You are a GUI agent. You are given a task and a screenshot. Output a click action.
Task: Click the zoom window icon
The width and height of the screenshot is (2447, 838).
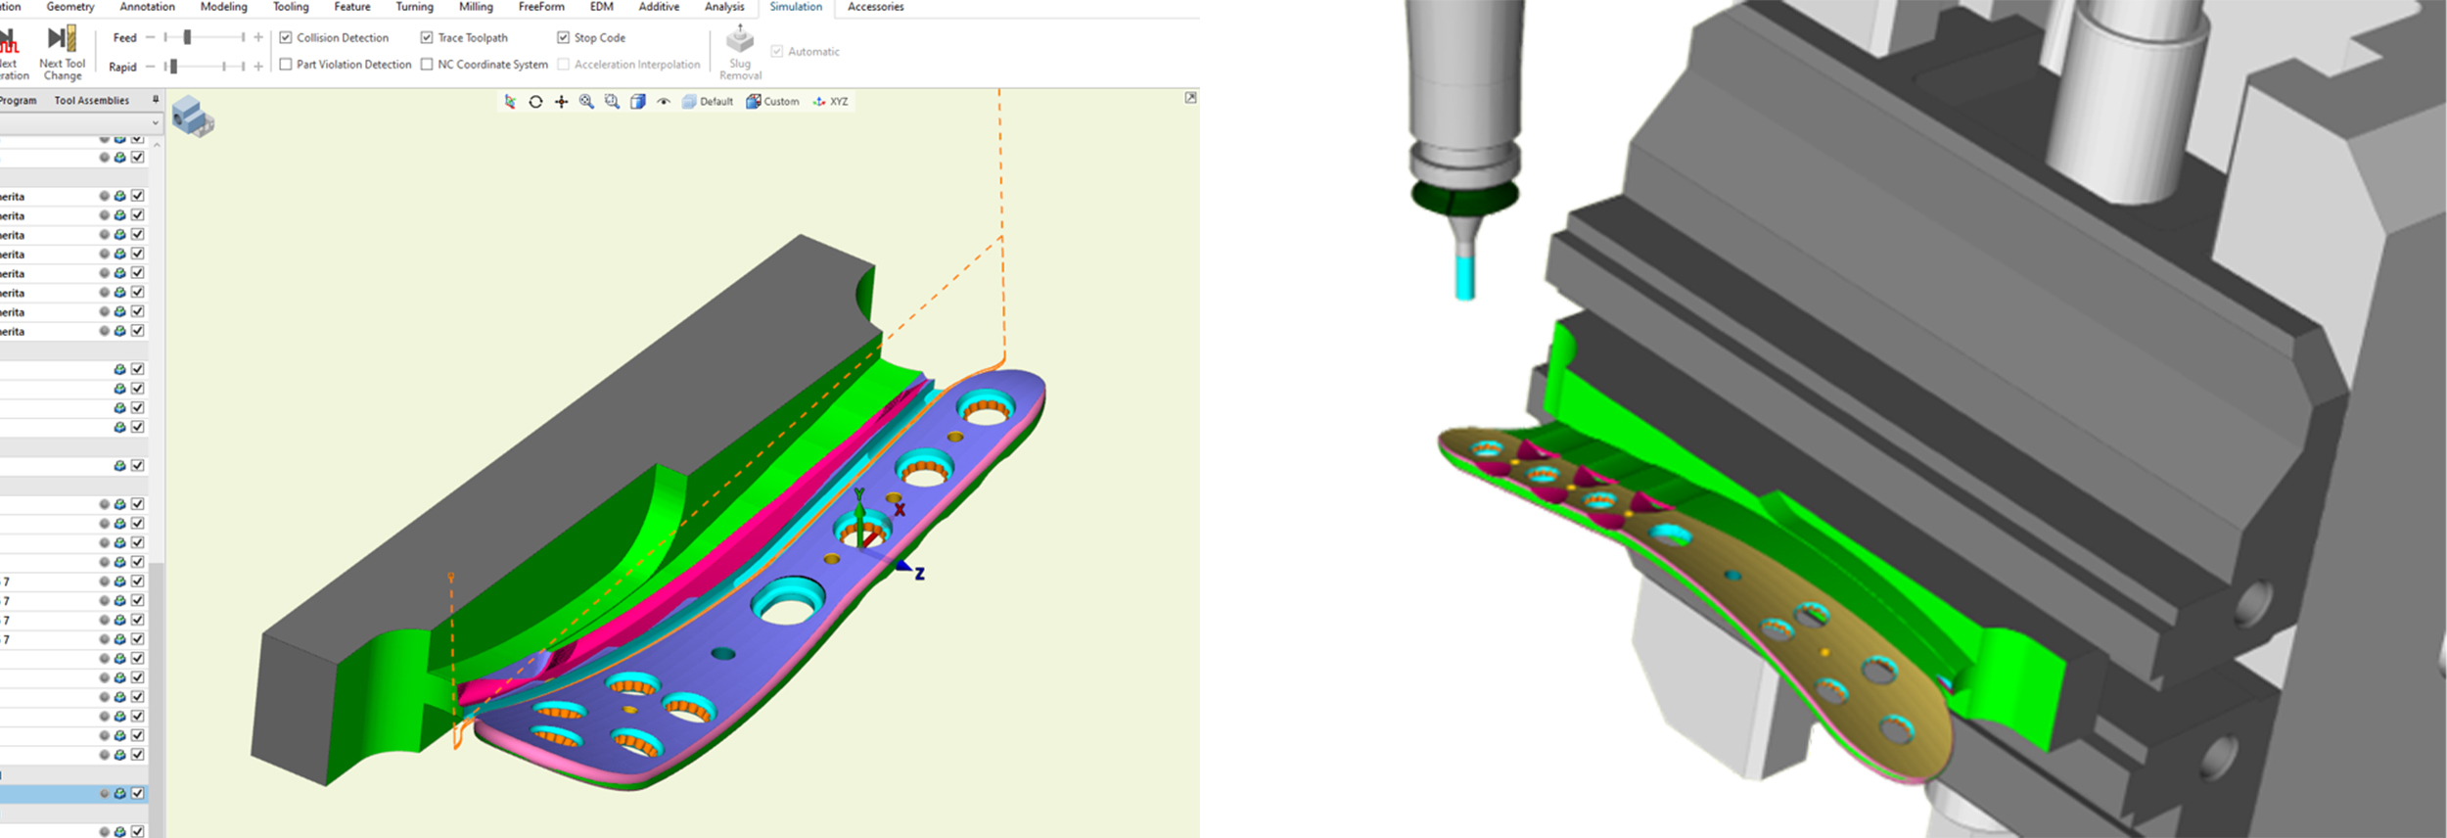612,102
